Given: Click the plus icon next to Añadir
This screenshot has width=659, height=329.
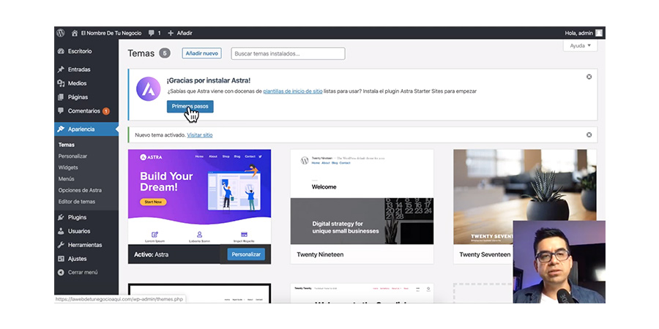Looking at the screenshot, I should [171, 33].
